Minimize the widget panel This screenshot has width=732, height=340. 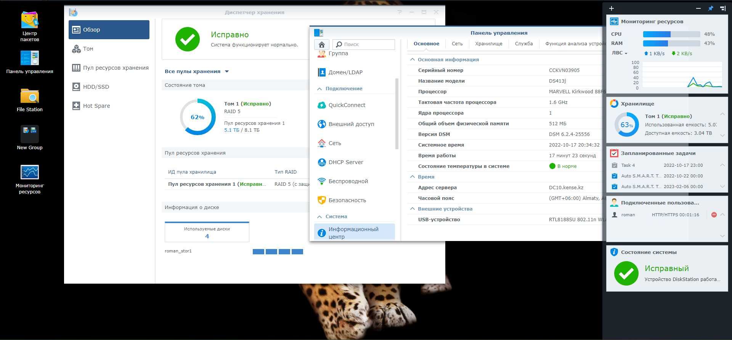[698, 8]
